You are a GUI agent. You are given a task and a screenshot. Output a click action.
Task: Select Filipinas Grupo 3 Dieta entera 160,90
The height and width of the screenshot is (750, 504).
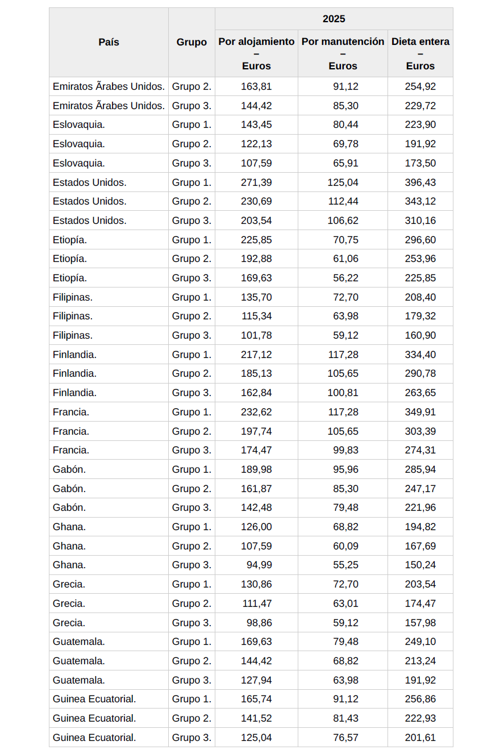click(420, 335)
